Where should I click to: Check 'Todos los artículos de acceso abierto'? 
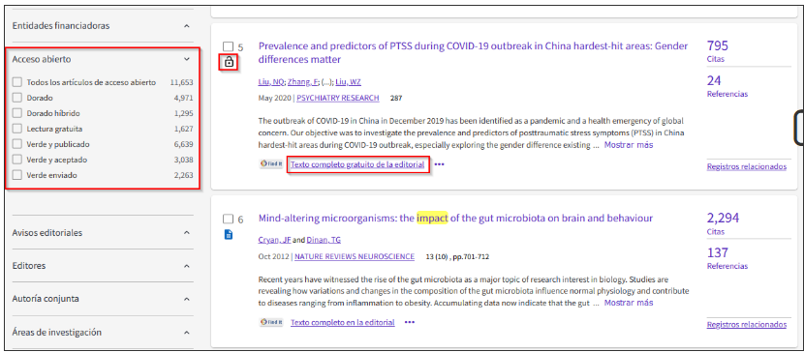(17, 82)
